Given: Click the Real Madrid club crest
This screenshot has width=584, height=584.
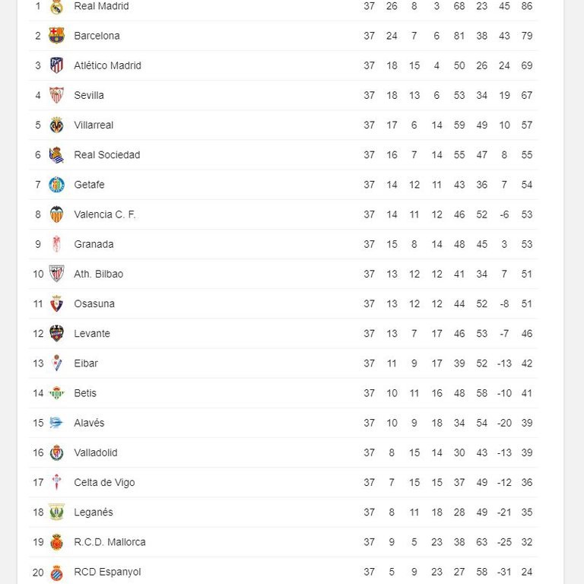Looking at the screenshot, I should pyautogui.click(x=56, y=7).
